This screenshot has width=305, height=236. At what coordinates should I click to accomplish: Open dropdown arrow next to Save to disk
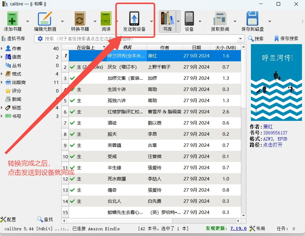pos(270,21)
